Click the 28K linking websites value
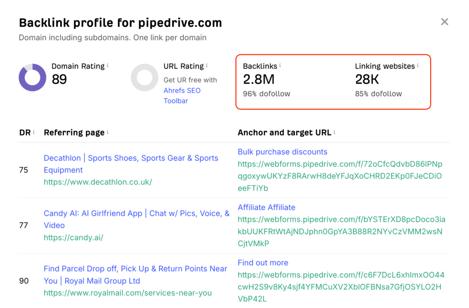This screenshot has height=308, width=469. [x=367, y=80]
